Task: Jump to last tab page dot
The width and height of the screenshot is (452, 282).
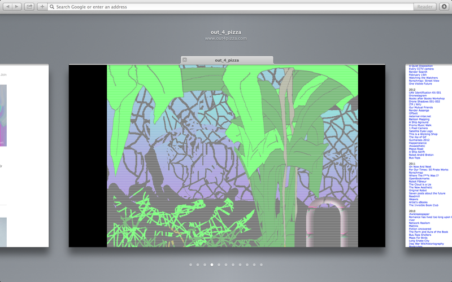Action: tap(261, 265)
